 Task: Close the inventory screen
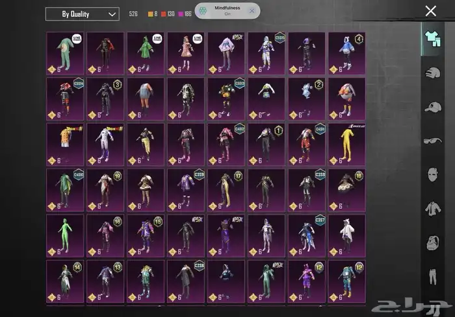click(430, 11)
